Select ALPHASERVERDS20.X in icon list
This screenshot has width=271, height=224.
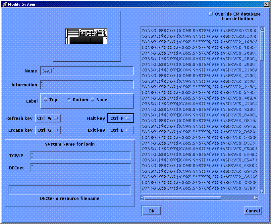click(199, 36)
